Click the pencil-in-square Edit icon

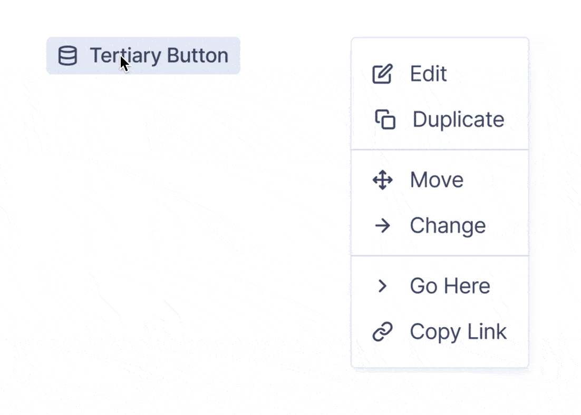pyautogui.click(x=382, y=74)
